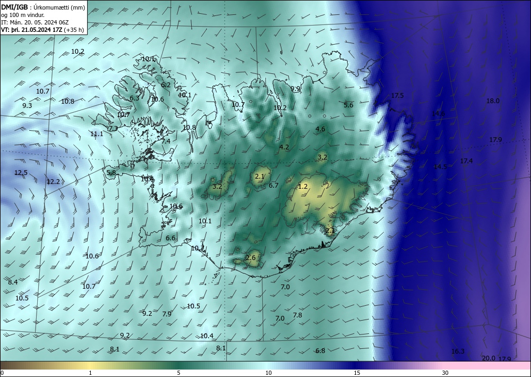
Task: Select the 12.2 value over the western sea
Action: point(53,182)
